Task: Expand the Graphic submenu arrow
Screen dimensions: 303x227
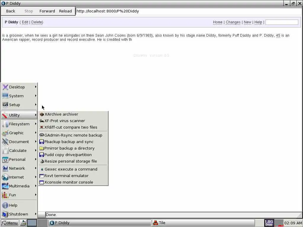Action: pos(36,133)
